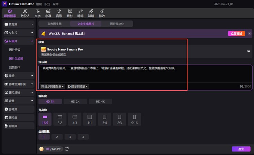Click the project name 2026-04-23_01
This screenshot has height=155, width=254.
pyautogui.click(x=223, y=4)
